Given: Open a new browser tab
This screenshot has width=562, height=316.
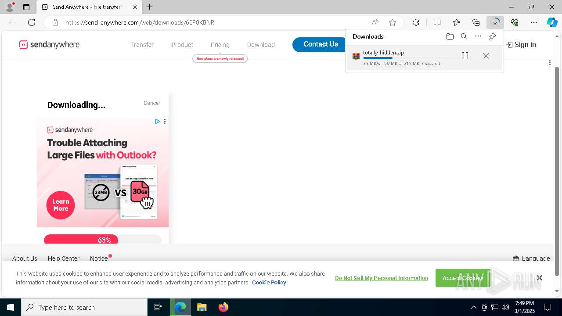Looking at the screenshot, I should (x=150, y=7).
